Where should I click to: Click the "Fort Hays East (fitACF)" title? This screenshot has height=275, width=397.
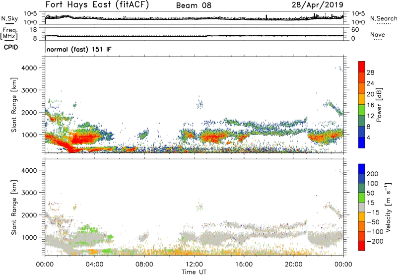[97, 4]
